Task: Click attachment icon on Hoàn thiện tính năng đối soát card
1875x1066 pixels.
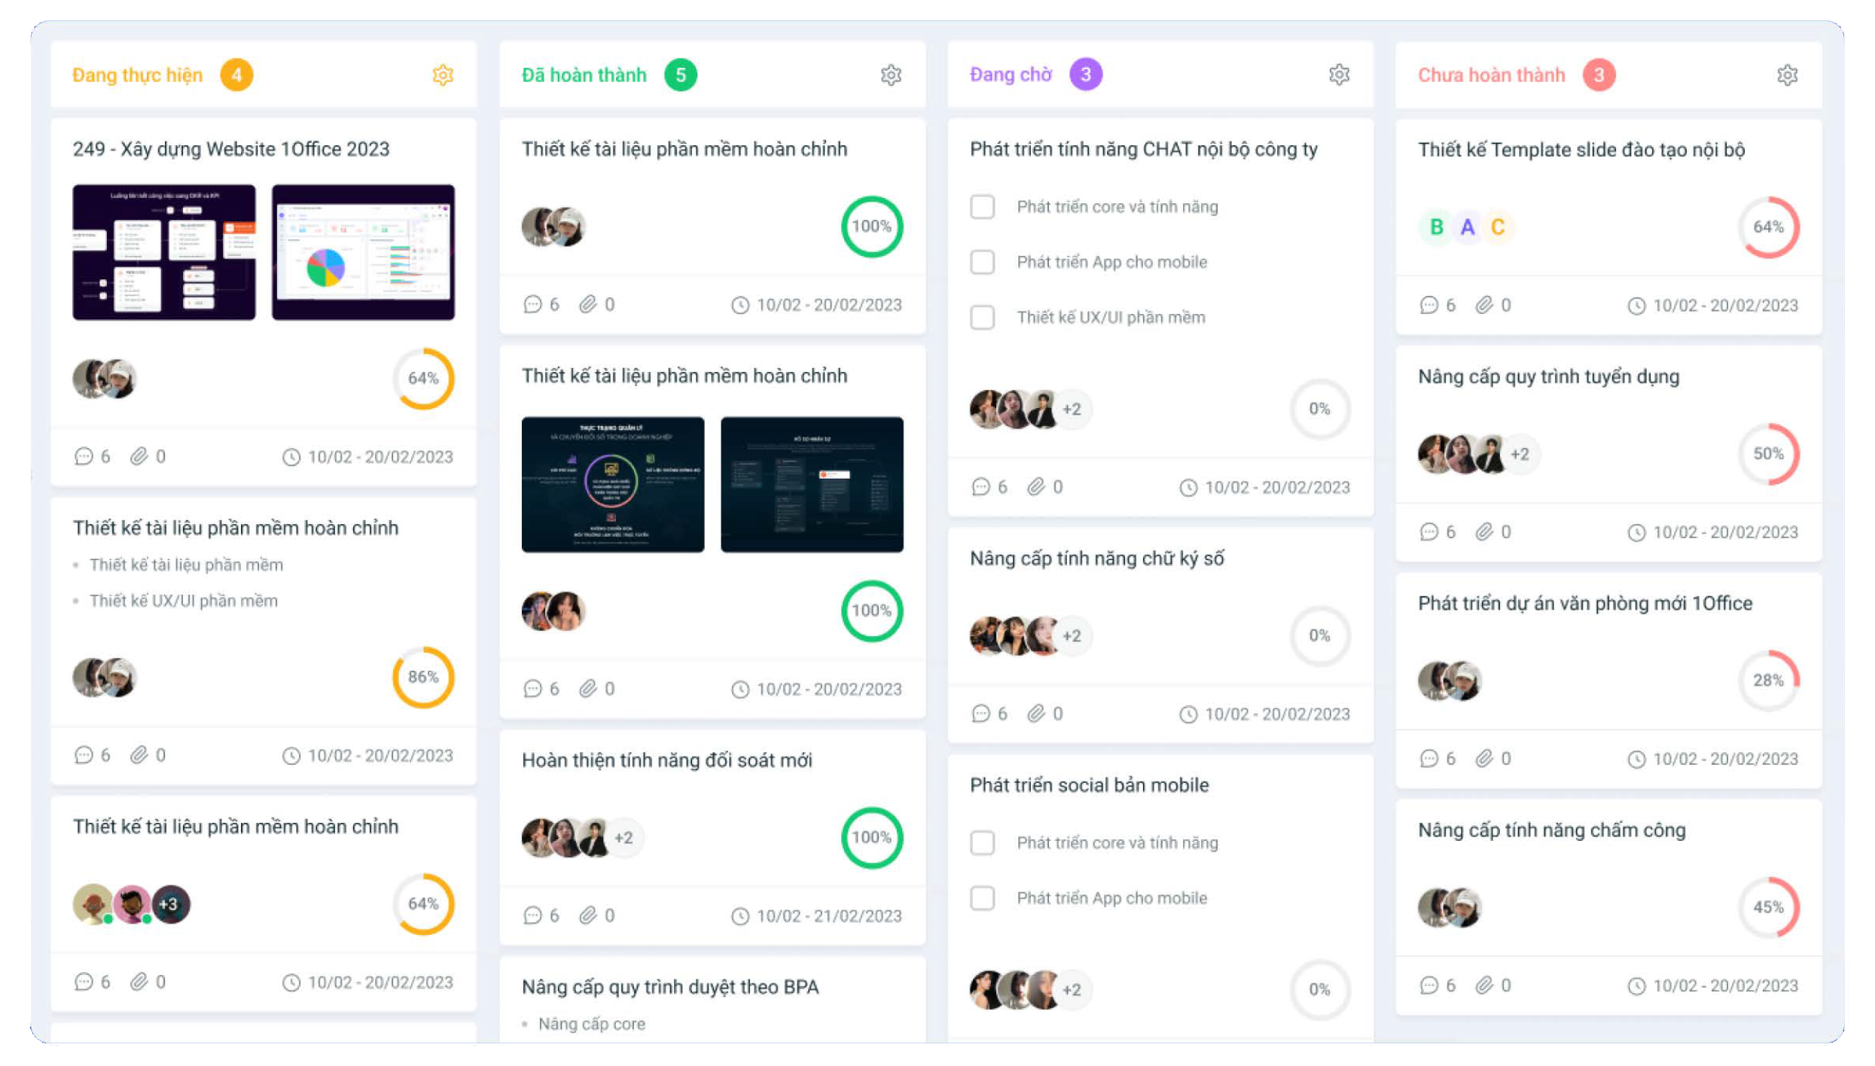Action: tap(588, 915)
